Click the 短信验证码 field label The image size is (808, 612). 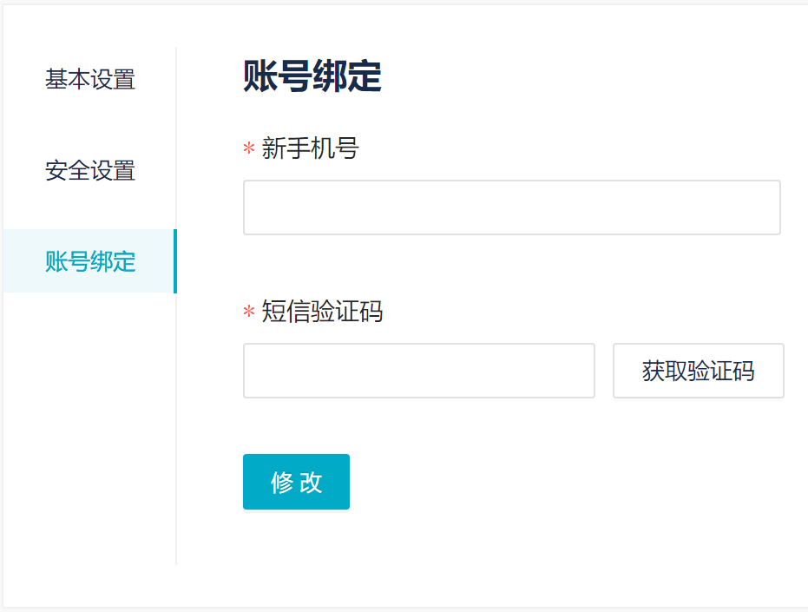coord(322,312)
